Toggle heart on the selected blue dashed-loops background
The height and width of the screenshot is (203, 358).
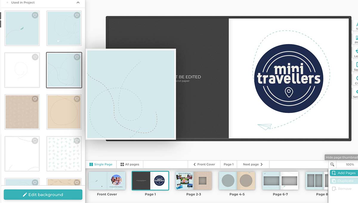[x=77, y=57]
